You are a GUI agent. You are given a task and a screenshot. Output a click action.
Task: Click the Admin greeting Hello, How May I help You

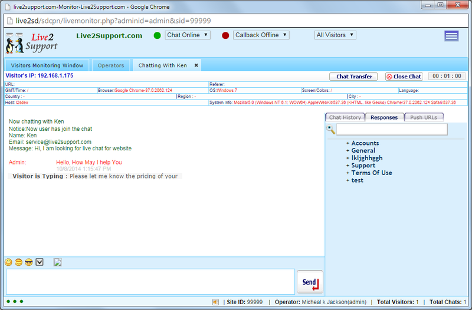(89, 162)
